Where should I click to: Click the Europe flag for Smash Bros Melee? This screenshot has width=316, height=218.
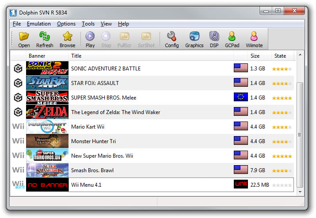pos(240,97)
